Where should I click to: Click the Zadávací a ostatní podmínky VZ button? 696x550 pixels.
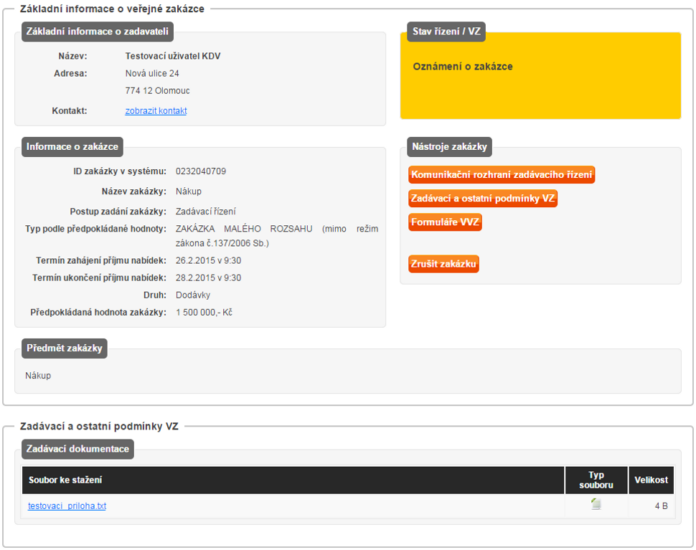[482, 199]
